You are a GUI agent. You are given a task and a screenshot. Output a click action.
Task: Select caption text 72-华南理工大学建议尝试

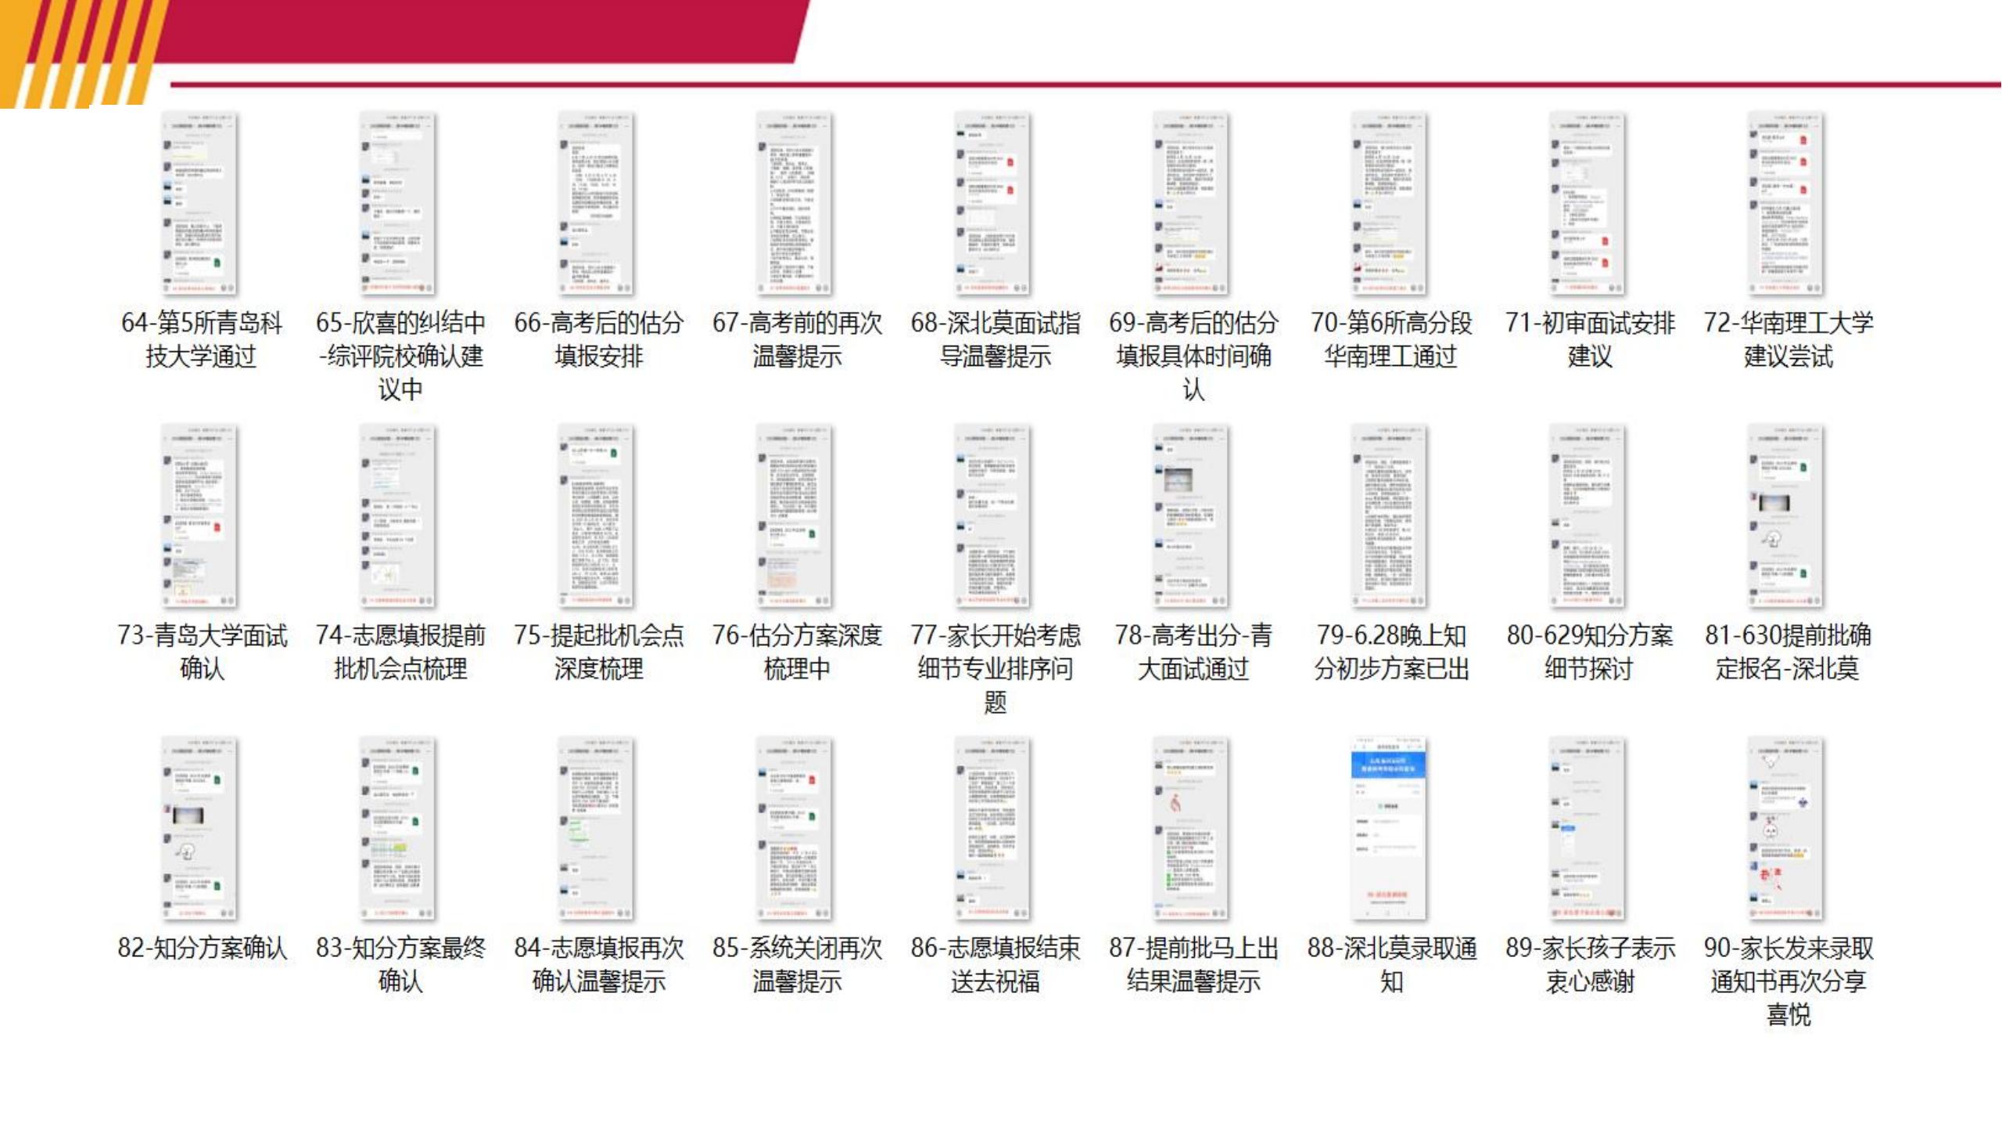pos(1789,339)
